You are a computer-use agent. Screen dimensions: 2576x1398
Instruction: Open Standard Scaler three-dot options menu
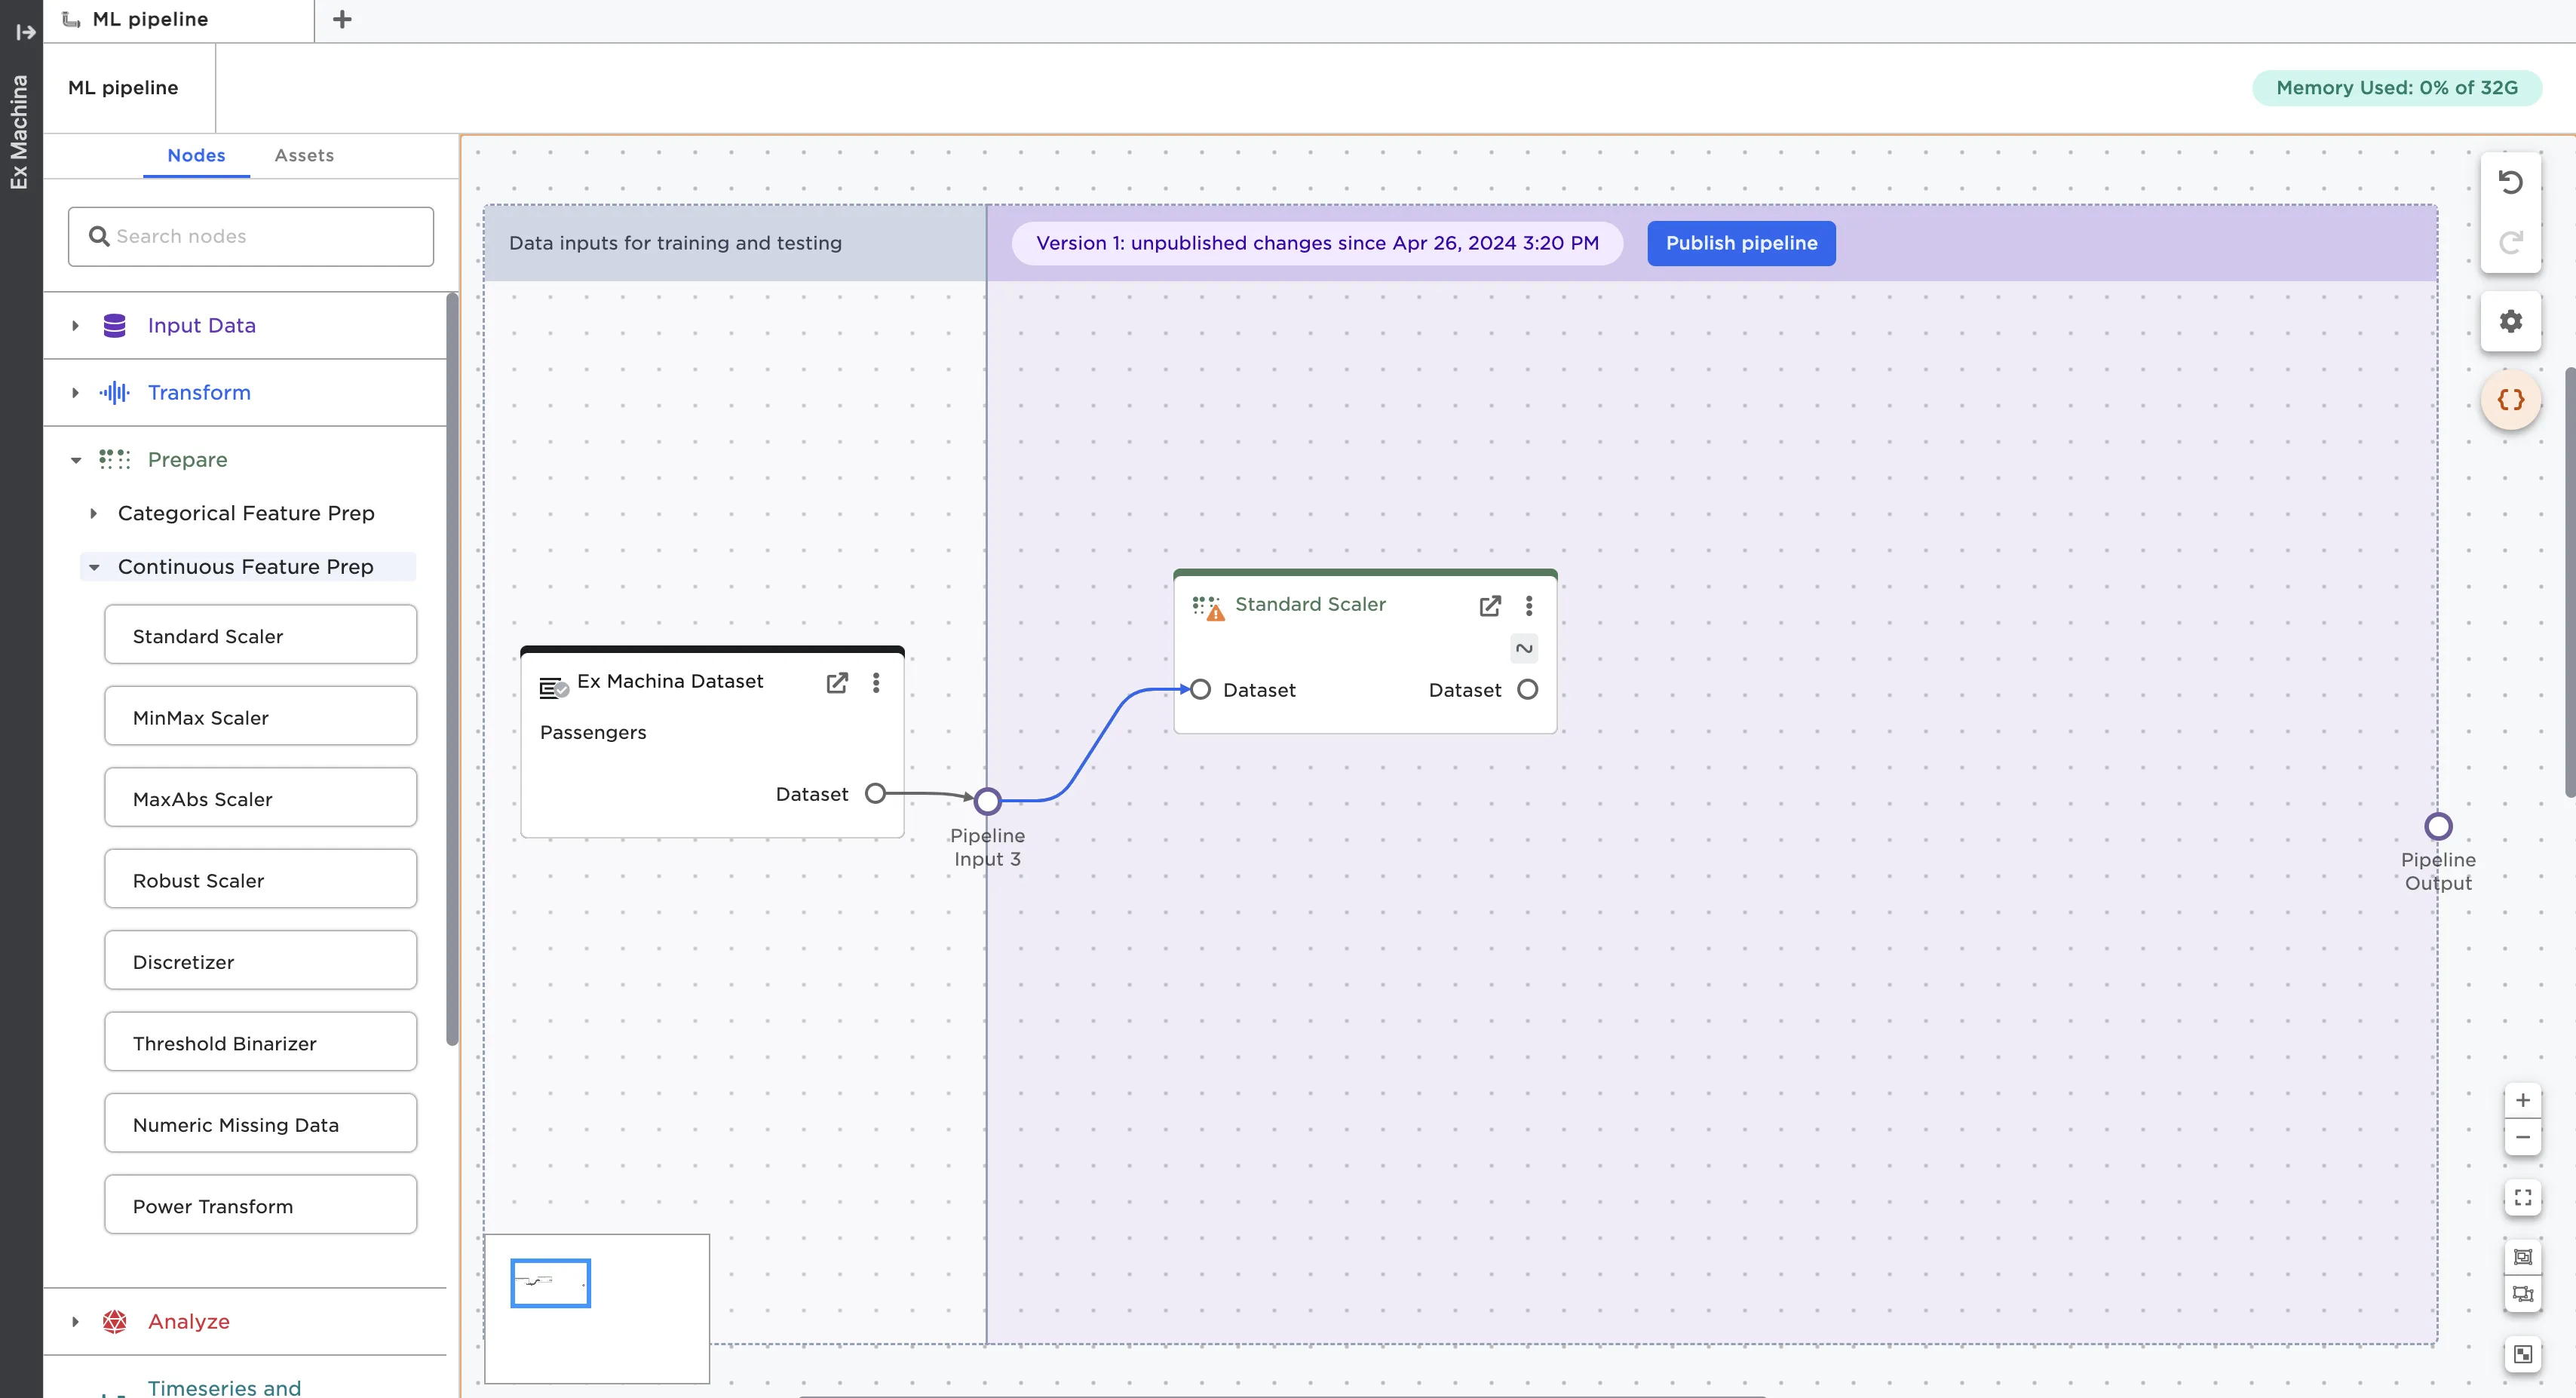click(x=1528, y=606)
